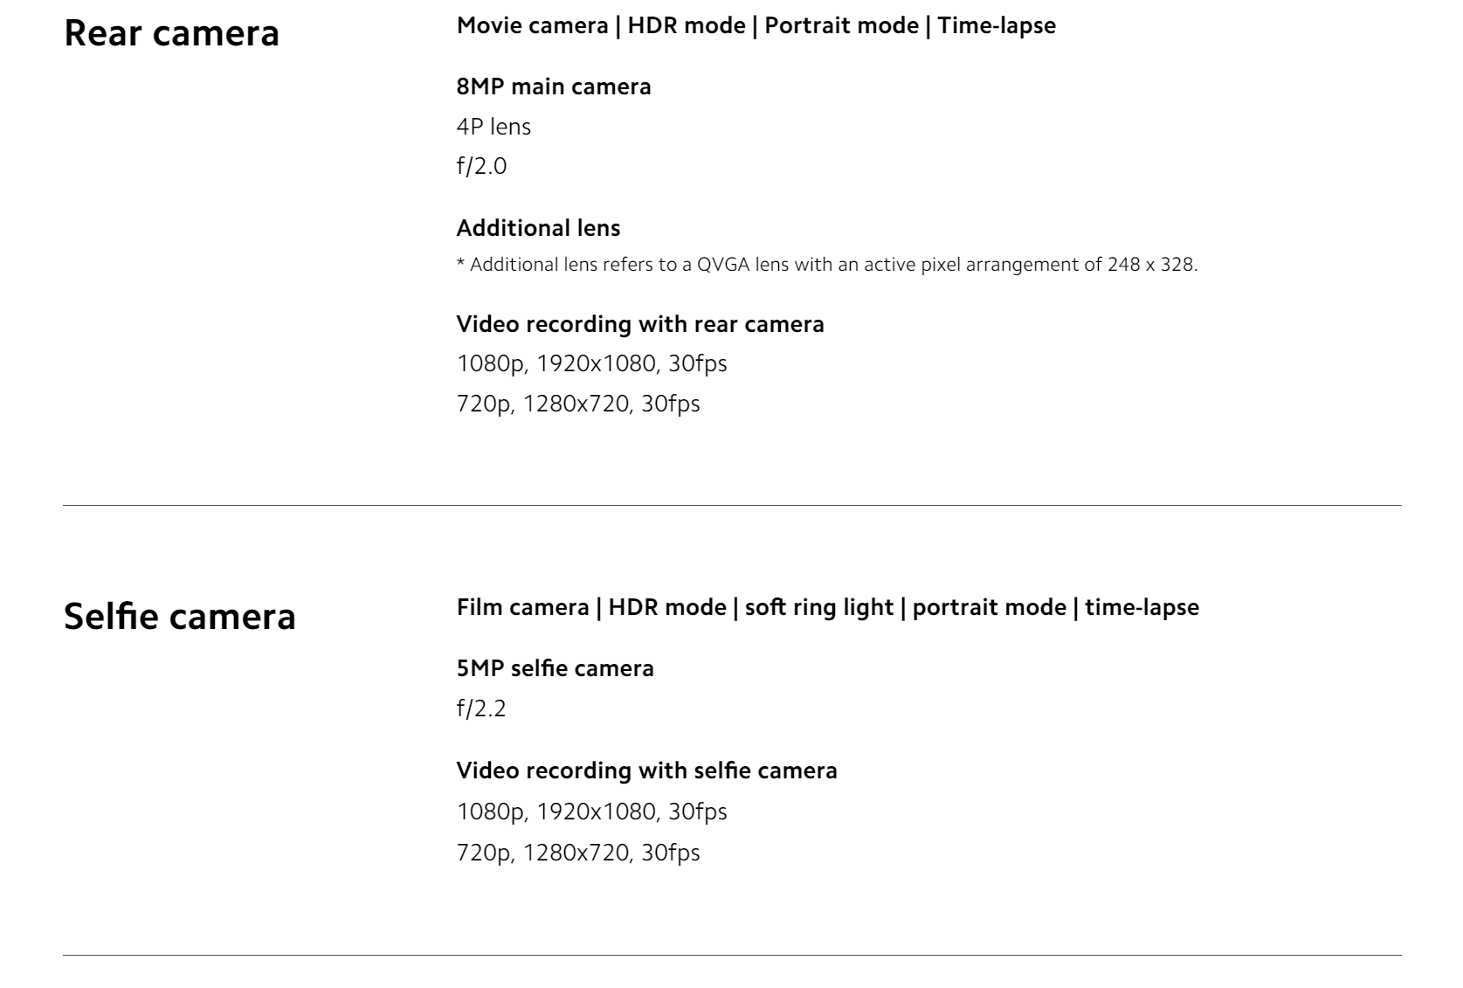The image size is (1463, 988).
Task: Click the Selfie camera section heading
Action: click(180, 616)
